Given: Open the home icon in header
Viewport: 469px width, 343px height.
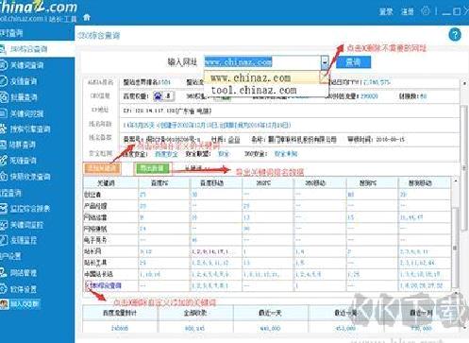Looking at the screenshot, I should (x=87, y=17).
